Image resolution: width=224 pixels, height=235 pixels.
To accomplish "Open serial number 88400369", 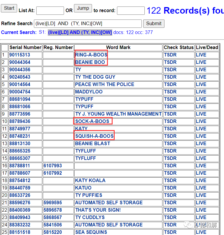I will click(20, 210).
